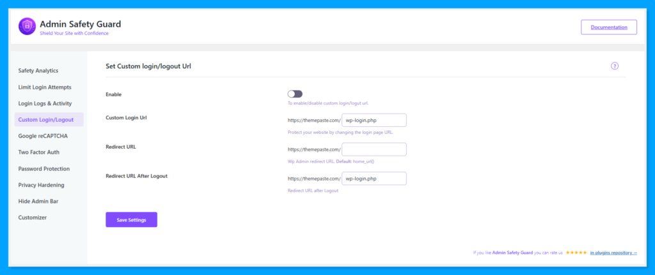Click the empty Redirect URL input field
Screen dimensions: 655x275
(374, 149)
